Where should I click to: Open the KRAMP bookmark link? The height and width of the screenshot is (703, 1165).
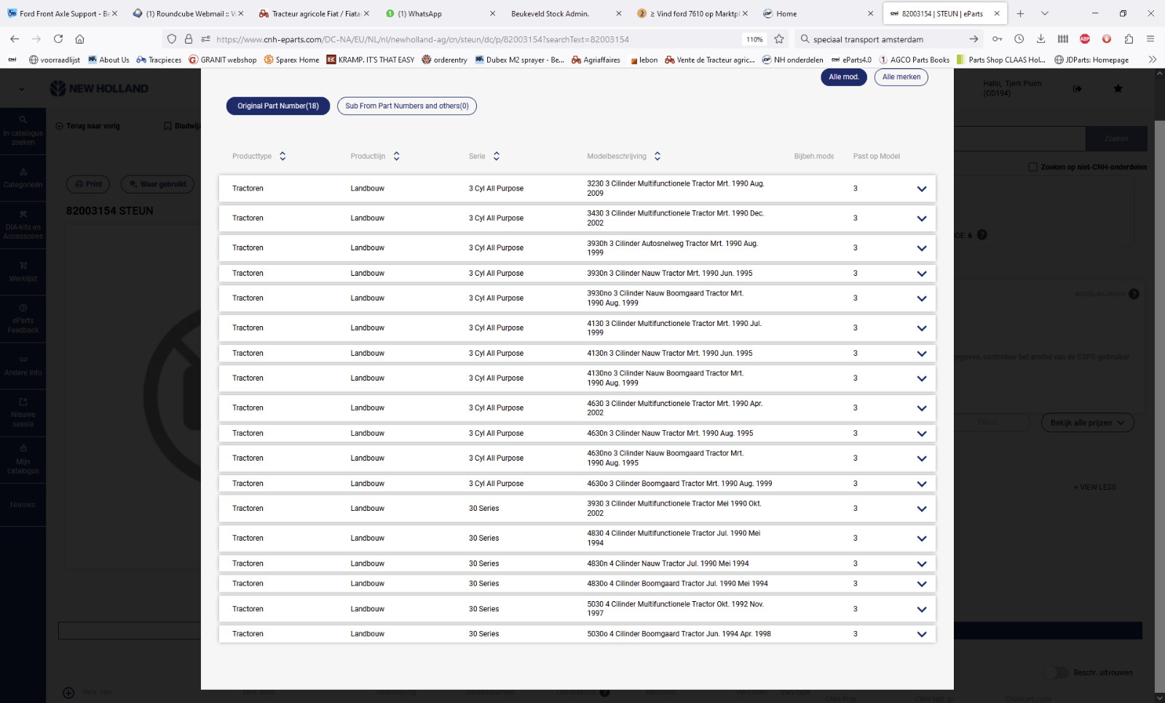pyautogui.click(x=370, y=60)
